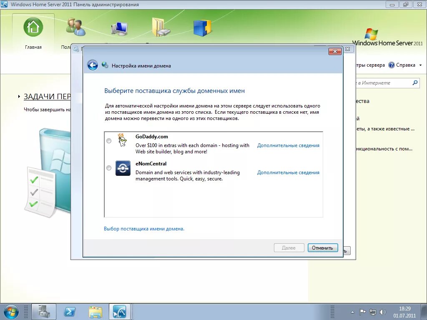427x320 pixels.
Task: Close the domain name setup wizard
Action: [x=335, y=51]
